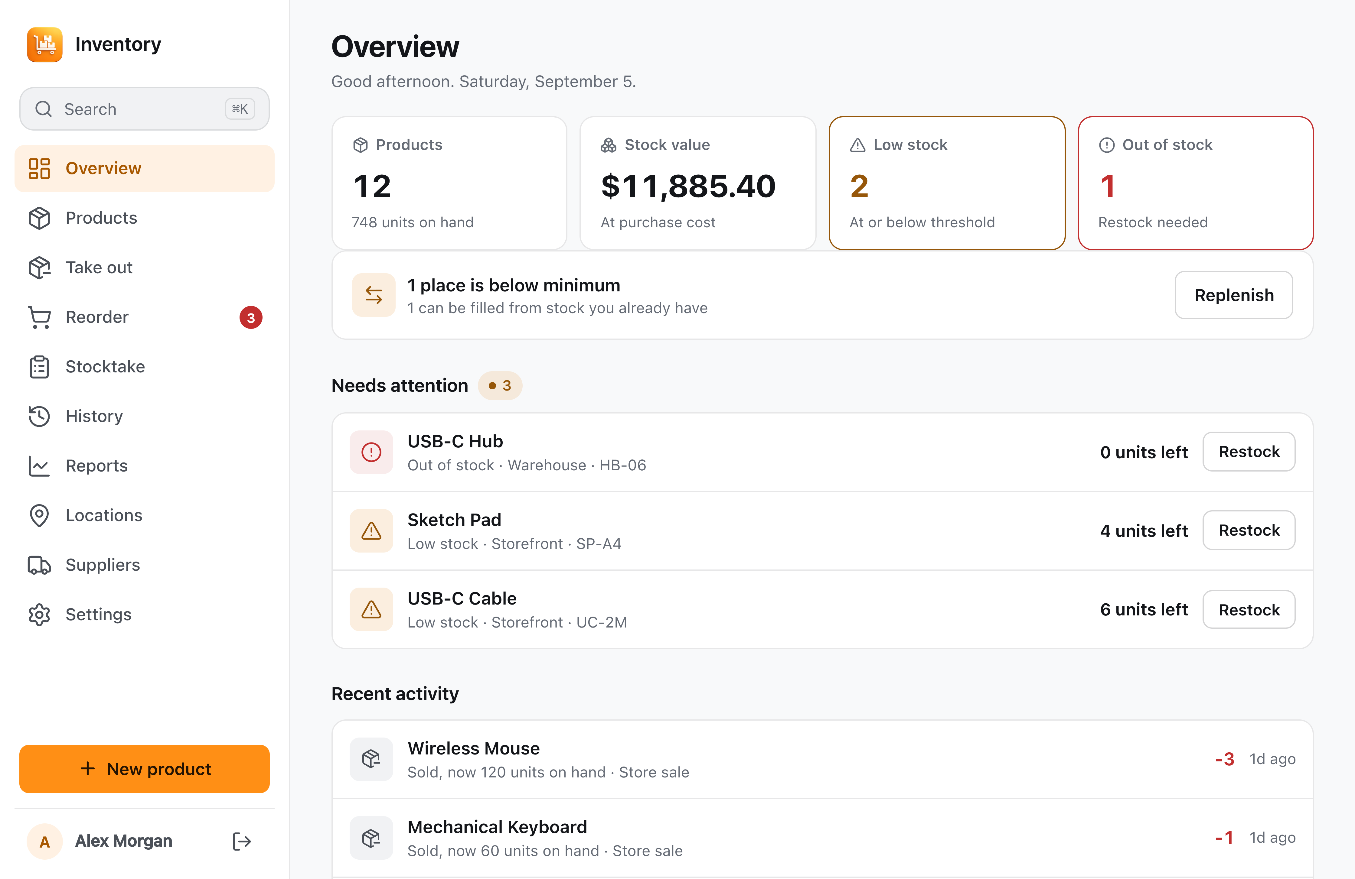Open the Low stock summary card

coord(947,183)
